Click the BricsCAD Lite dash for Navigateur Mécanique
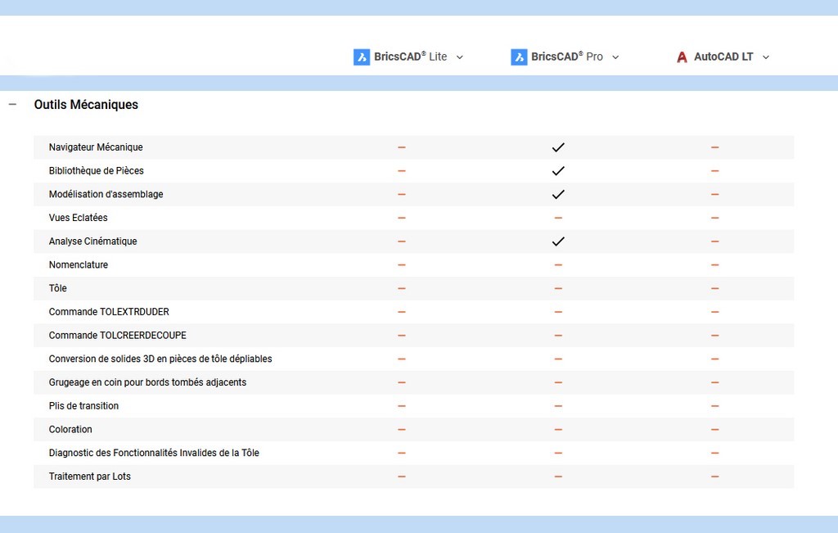This screenshot has width=838, height=533. coord(401,147)
